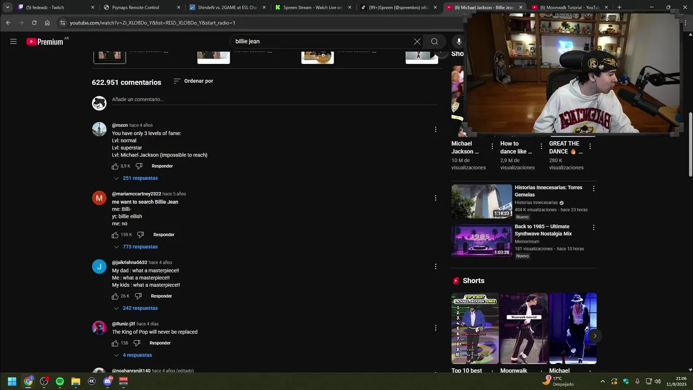View site information icon in address bar

tap(63, 23)
